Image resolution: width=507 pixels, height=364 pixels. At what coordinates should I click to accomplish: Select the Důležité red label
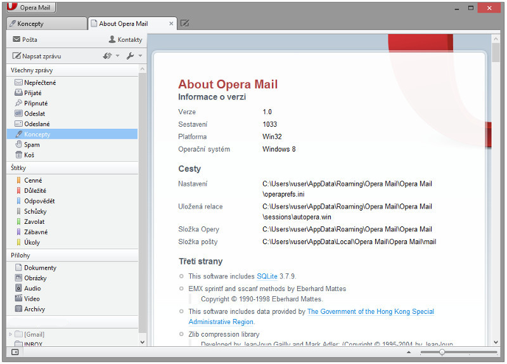point(72,191)
